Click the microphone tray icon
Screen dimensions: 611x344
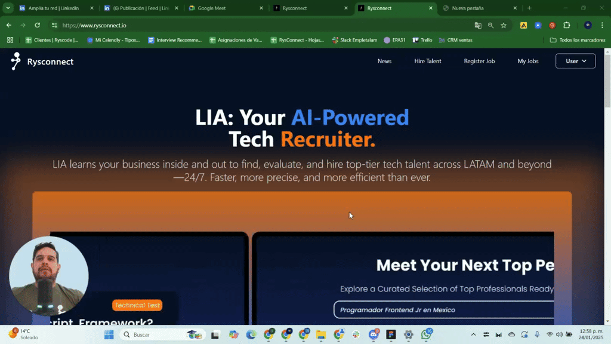pyautogui.click(x=537, y=334)
